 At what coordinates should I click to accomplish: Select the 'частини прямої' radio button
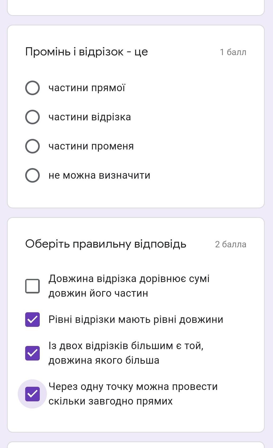(x=32, y=88)
